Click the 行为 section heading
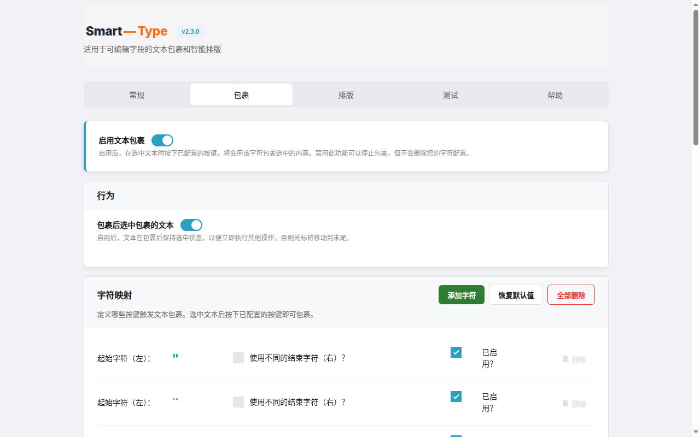This screenshot has height=437, width=700. click(x=106, y=196)
